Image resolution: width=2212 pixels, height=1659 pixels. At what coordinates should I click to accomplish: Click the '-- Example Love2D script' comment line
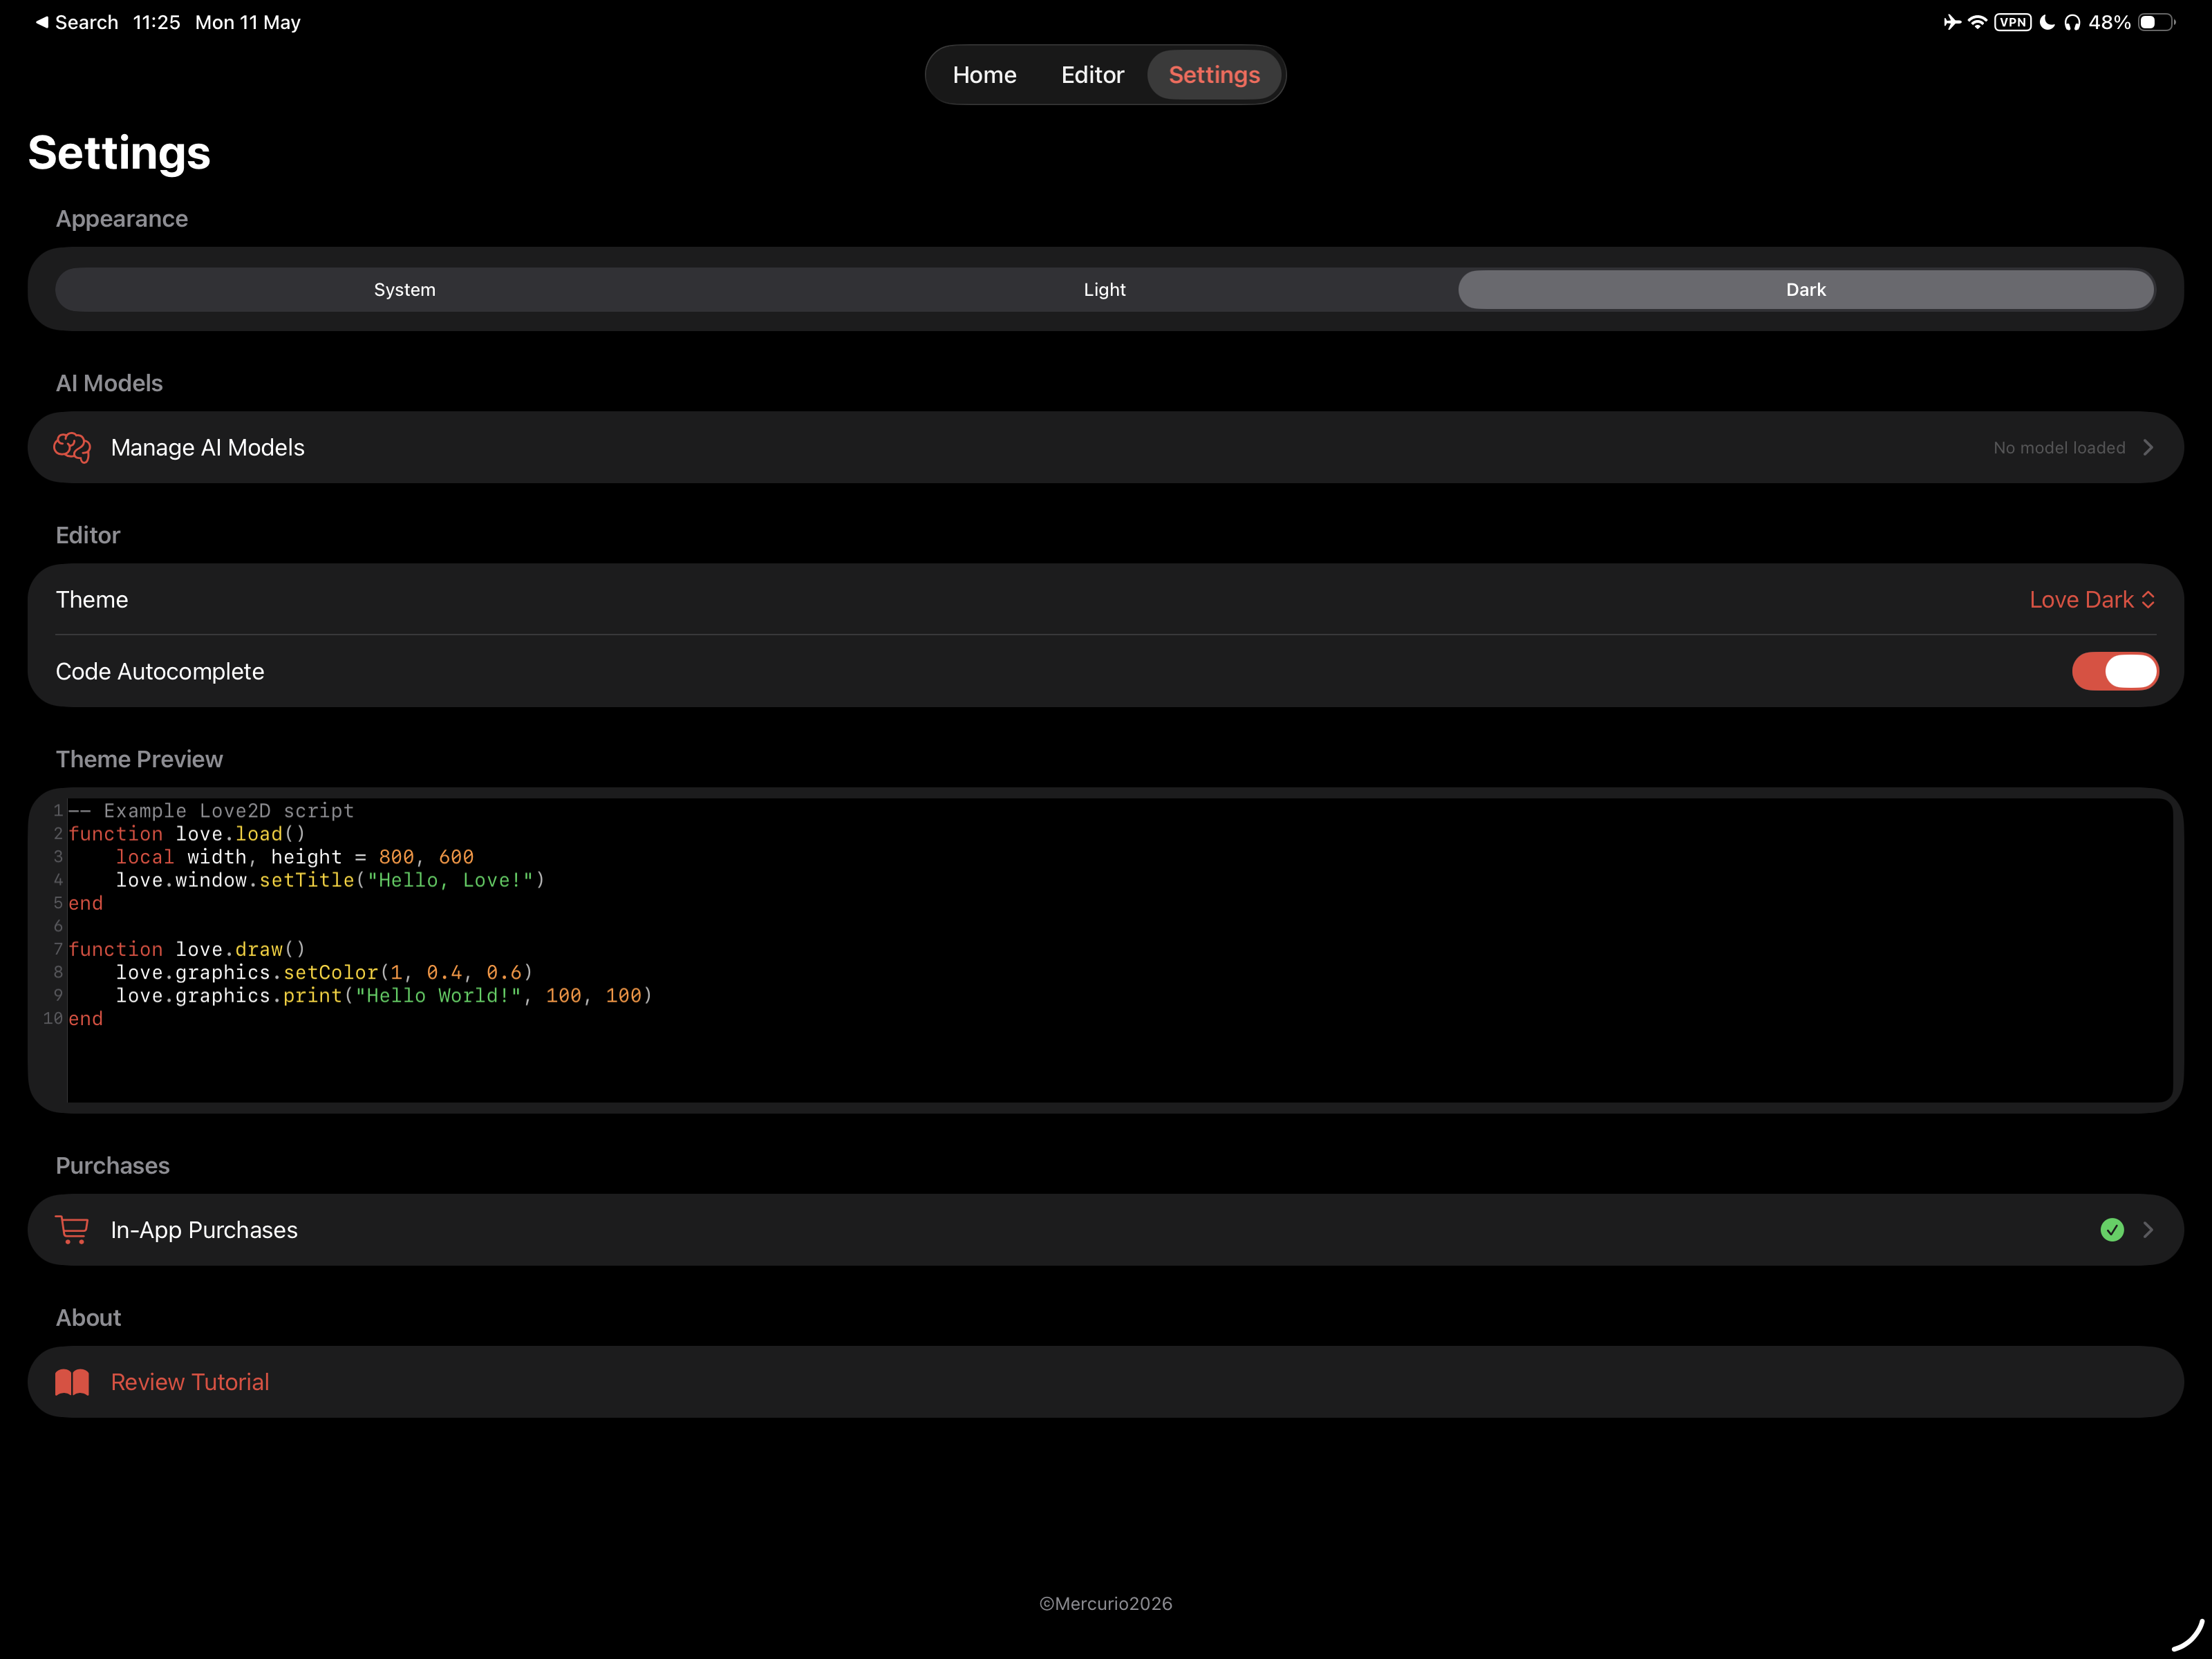coord(211,811)
